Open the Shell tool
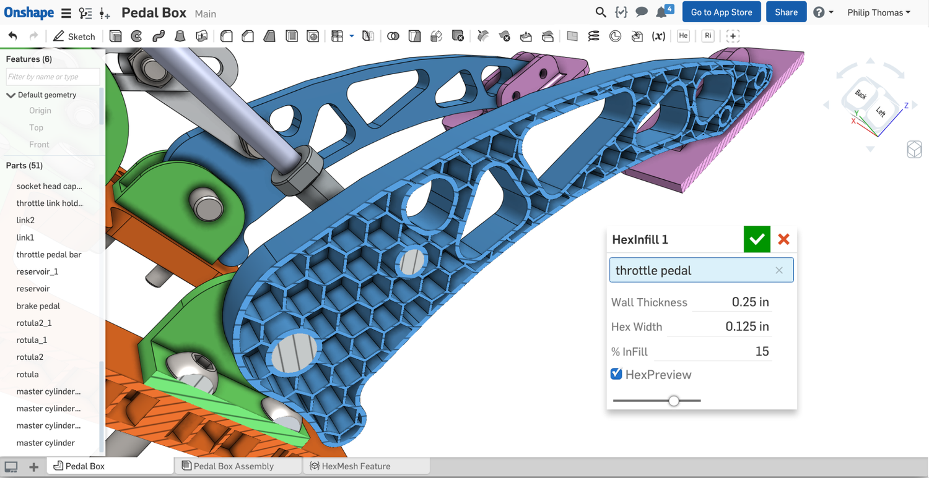 coord(291,36)
